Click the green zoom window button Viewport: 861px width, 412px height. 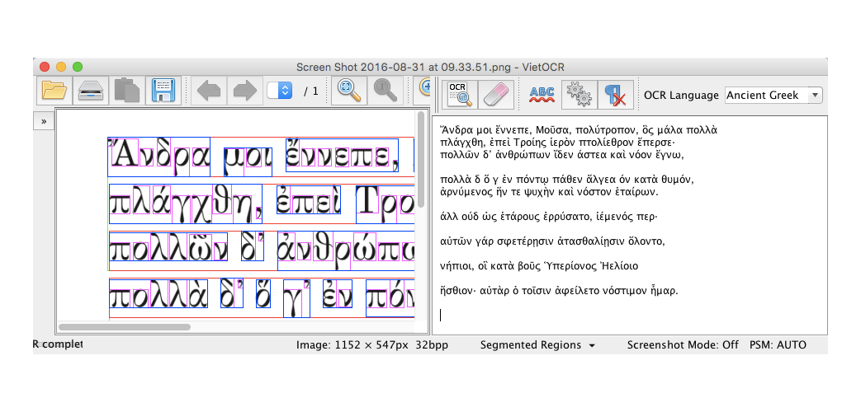(x=78, y=67)
